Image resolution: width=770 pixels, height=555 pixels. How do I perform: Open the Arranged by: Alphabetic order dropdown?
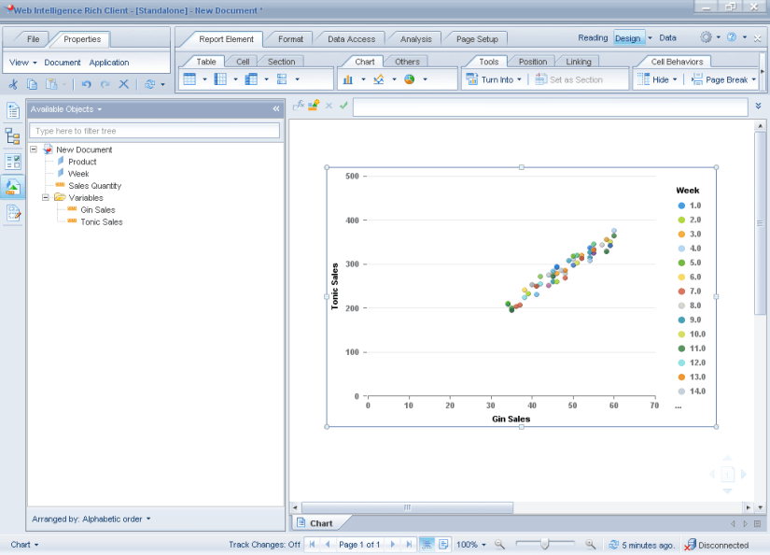(x=91, y=519)
